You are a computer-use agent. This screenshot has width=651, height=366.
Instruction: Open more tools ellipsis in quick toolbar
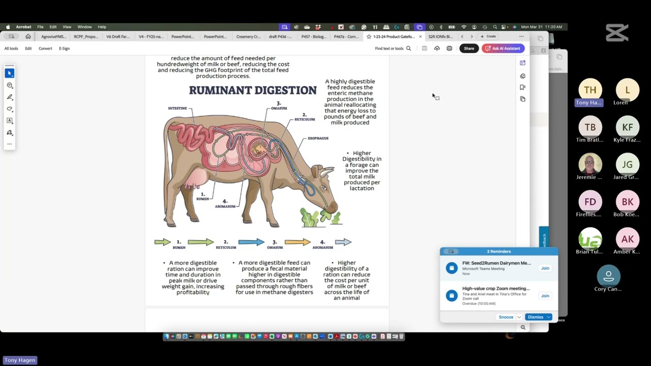click(10, 144)
